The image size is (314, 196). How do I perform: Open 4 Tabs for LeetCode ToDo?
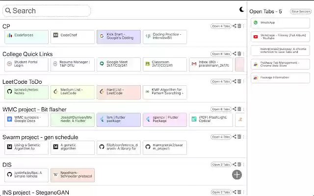point(221,82)
